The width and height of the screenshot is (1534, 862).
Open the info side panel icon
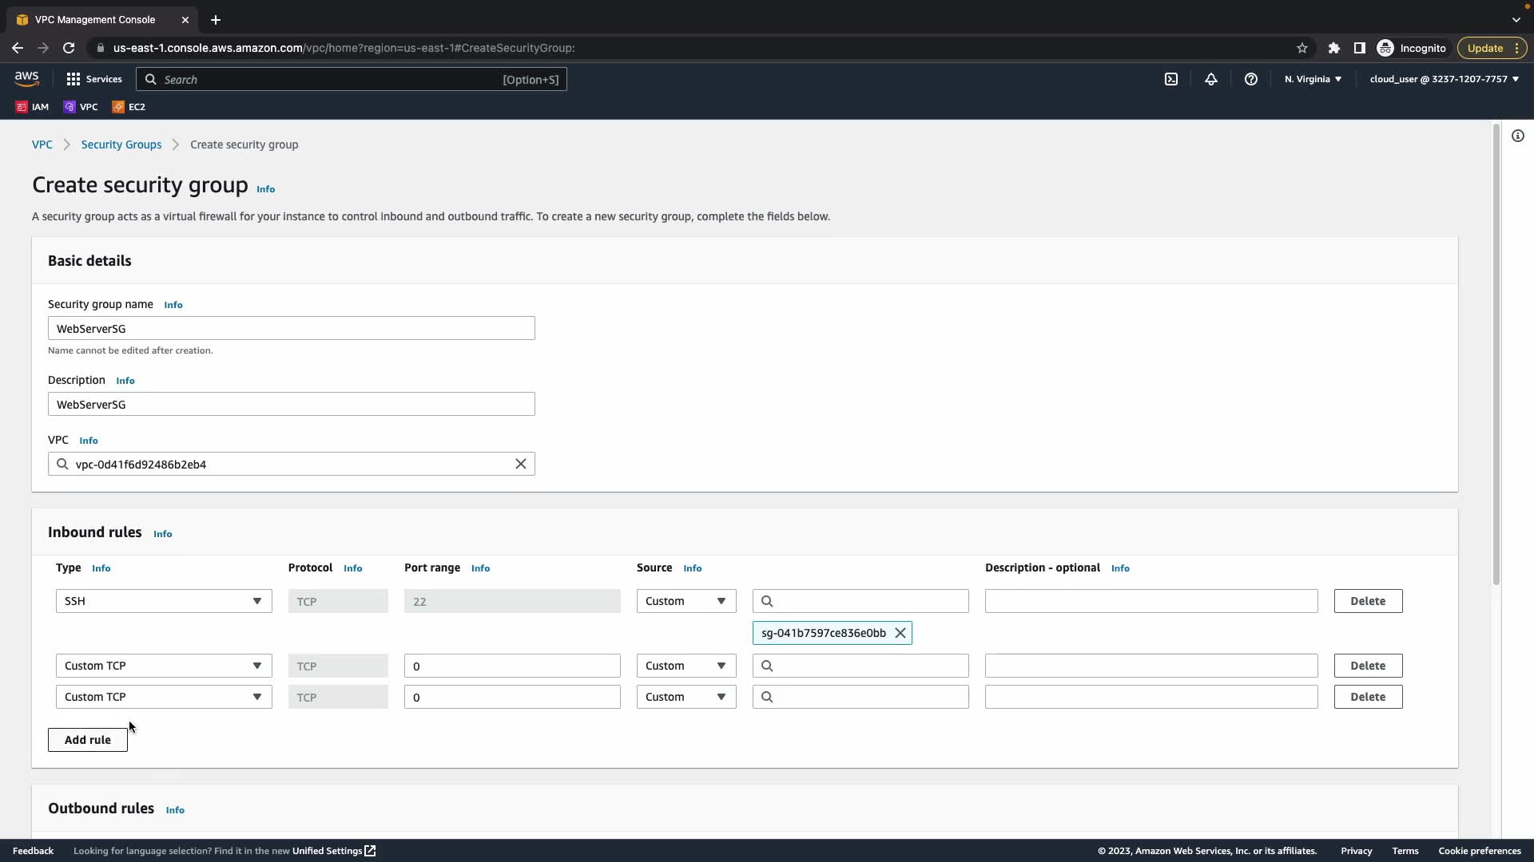[x=1518, y=136]
